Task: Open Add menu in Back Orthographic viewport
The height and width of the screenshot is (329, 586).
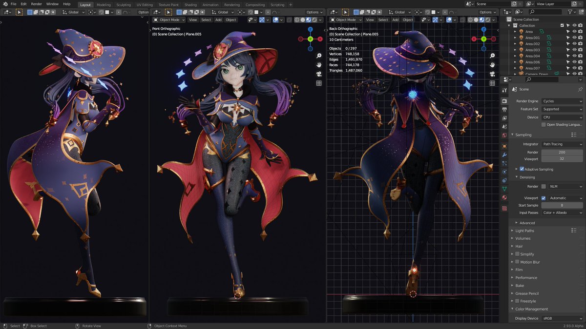Action: (395, 20)
